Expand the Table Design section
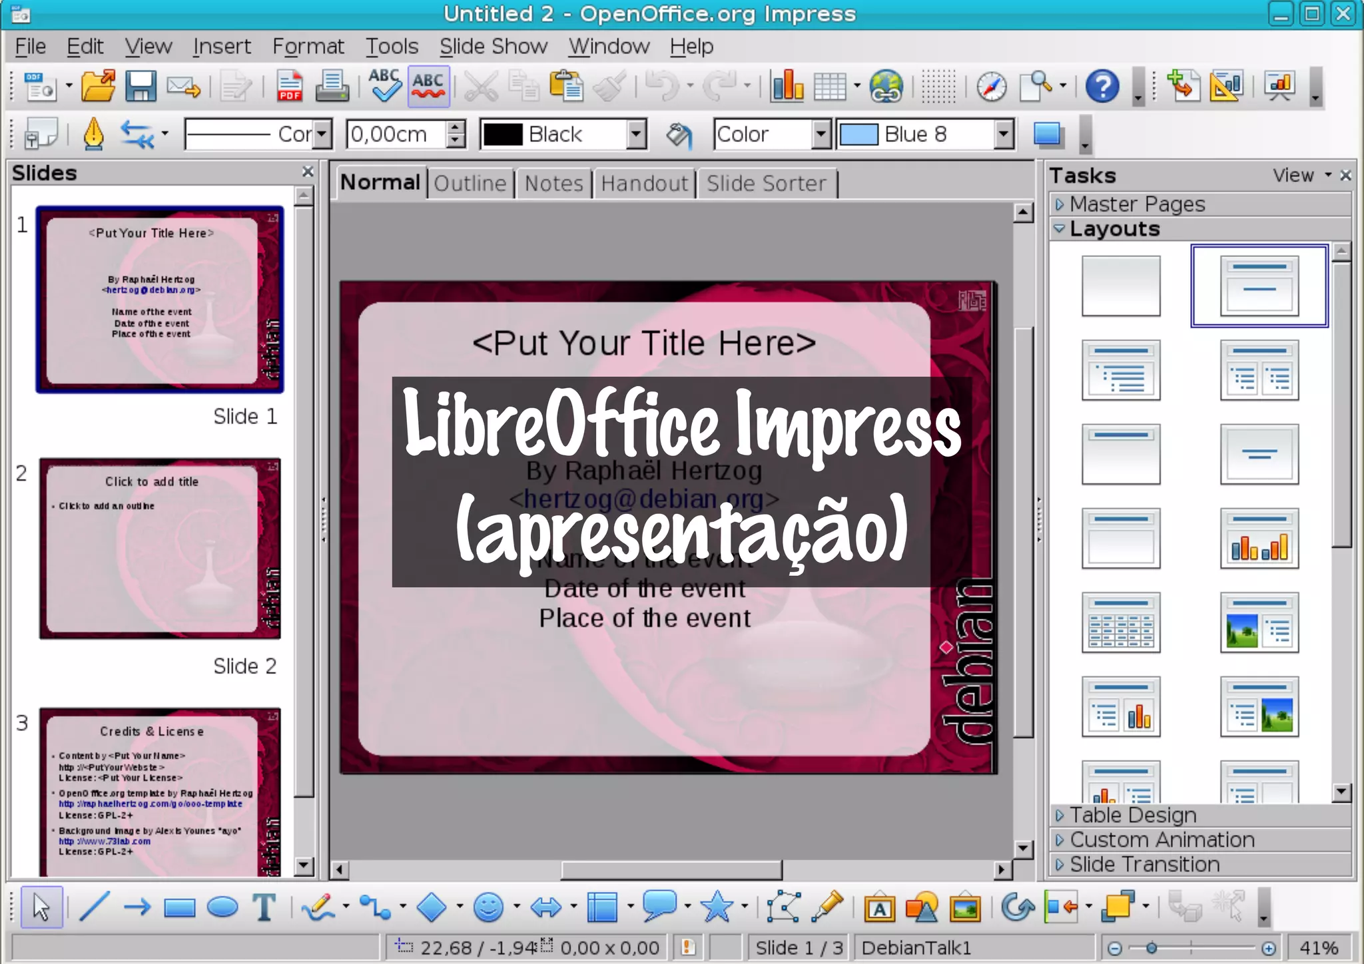 pos(1200,815)
